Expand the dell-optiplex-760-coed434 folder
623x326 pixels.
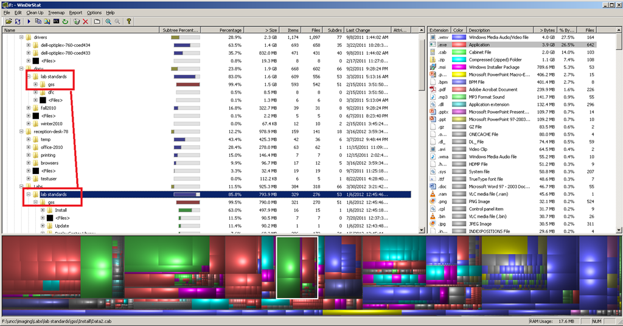point(28,45)
